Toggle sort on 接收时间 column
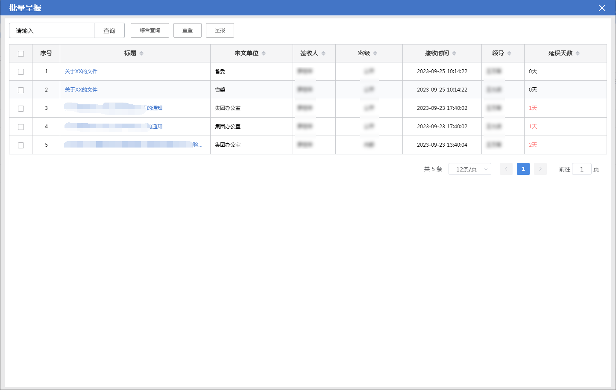Viewport: 616px width, 390px height. (x=454, y=53)
